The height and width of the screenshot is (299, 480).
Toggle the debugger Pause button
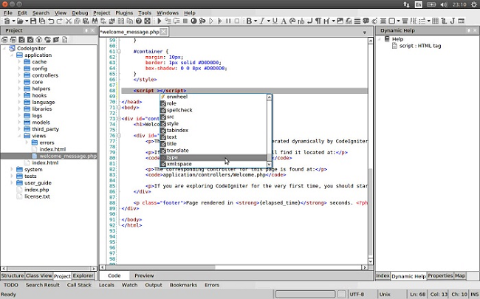click(x=228, y=21)
